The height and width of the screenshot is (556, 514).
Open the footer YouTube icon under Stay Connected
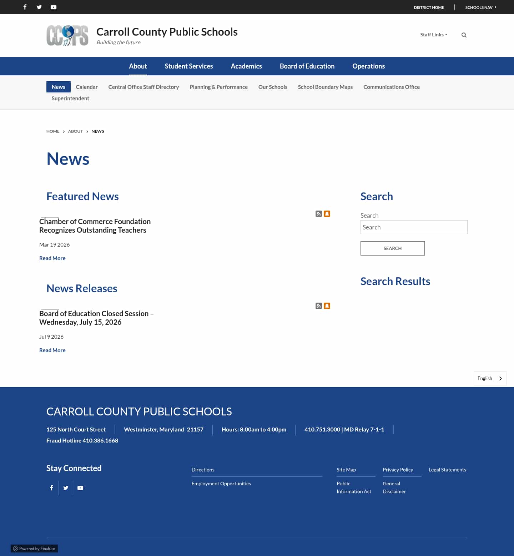80,488
